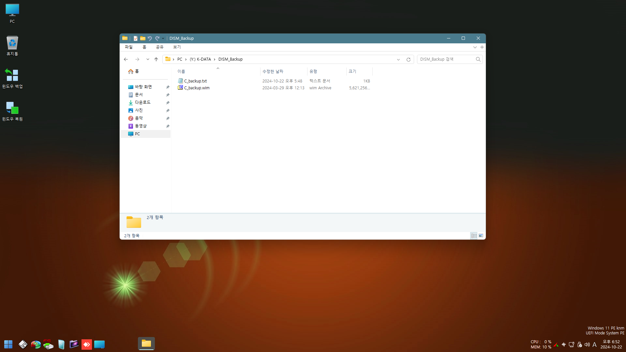The image size is (626, 352).
Task: Expand the ribbon with the chevron
Action: click(475, 47)
